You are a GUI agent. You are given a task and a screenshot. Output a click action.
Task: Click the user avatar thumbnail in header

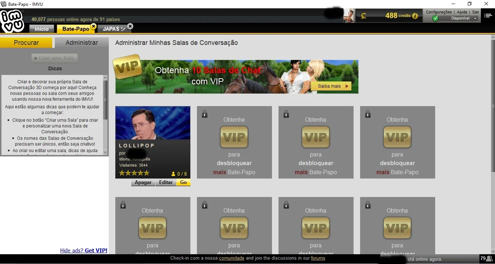tap(348, 16)
